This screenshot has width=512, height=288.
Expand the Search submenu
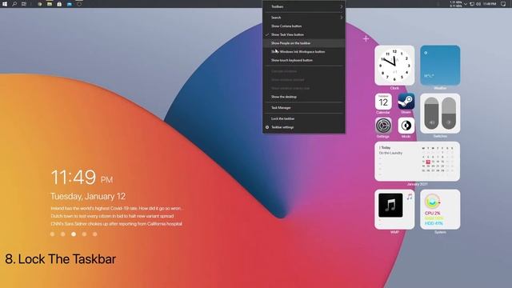click(x=304, y=18)
